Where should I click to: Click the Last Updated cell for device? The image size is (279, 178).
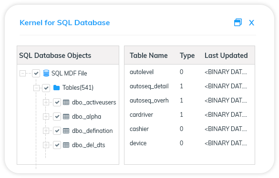pyautogui.click(x=226, y=143)
